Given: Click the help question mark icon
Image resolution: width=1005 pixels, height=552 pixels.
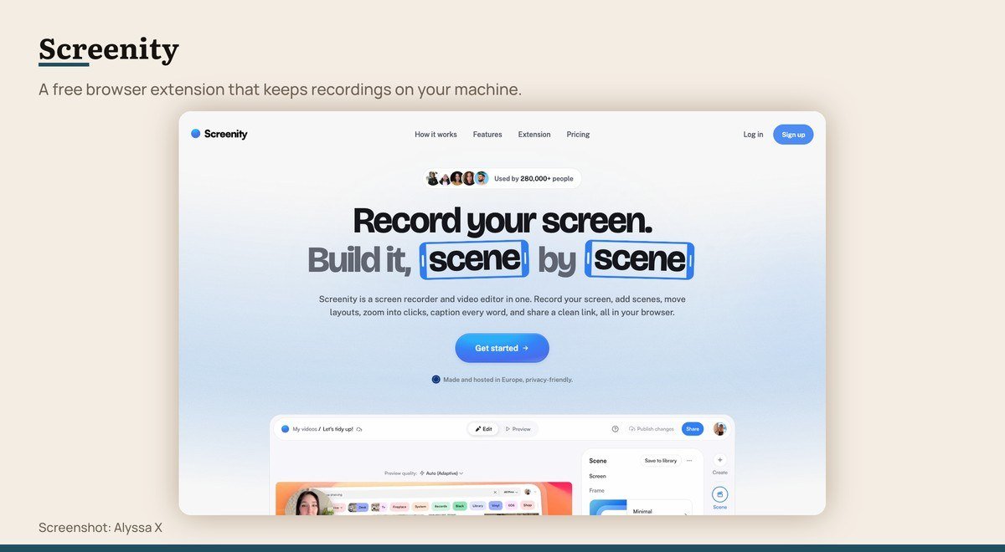Looking at the screenshot, I should coord(615,429).
